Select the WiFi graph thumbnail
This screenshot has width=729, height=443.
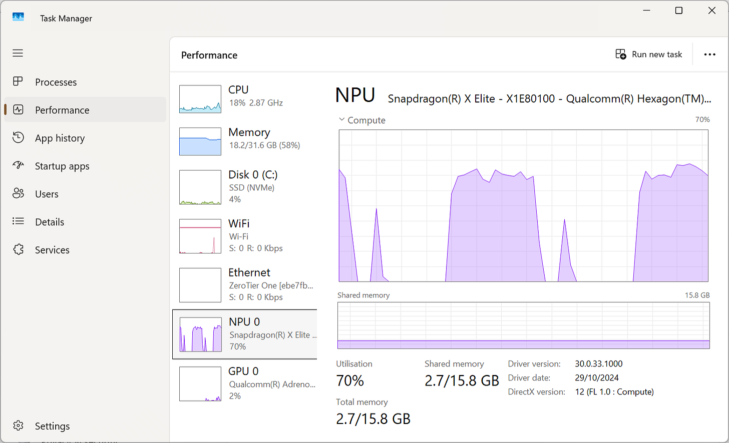click(200, 236)
